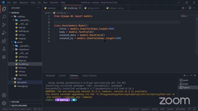Split the editor to the right
This screenshot has height=111, width=198.
click(190, 8)
